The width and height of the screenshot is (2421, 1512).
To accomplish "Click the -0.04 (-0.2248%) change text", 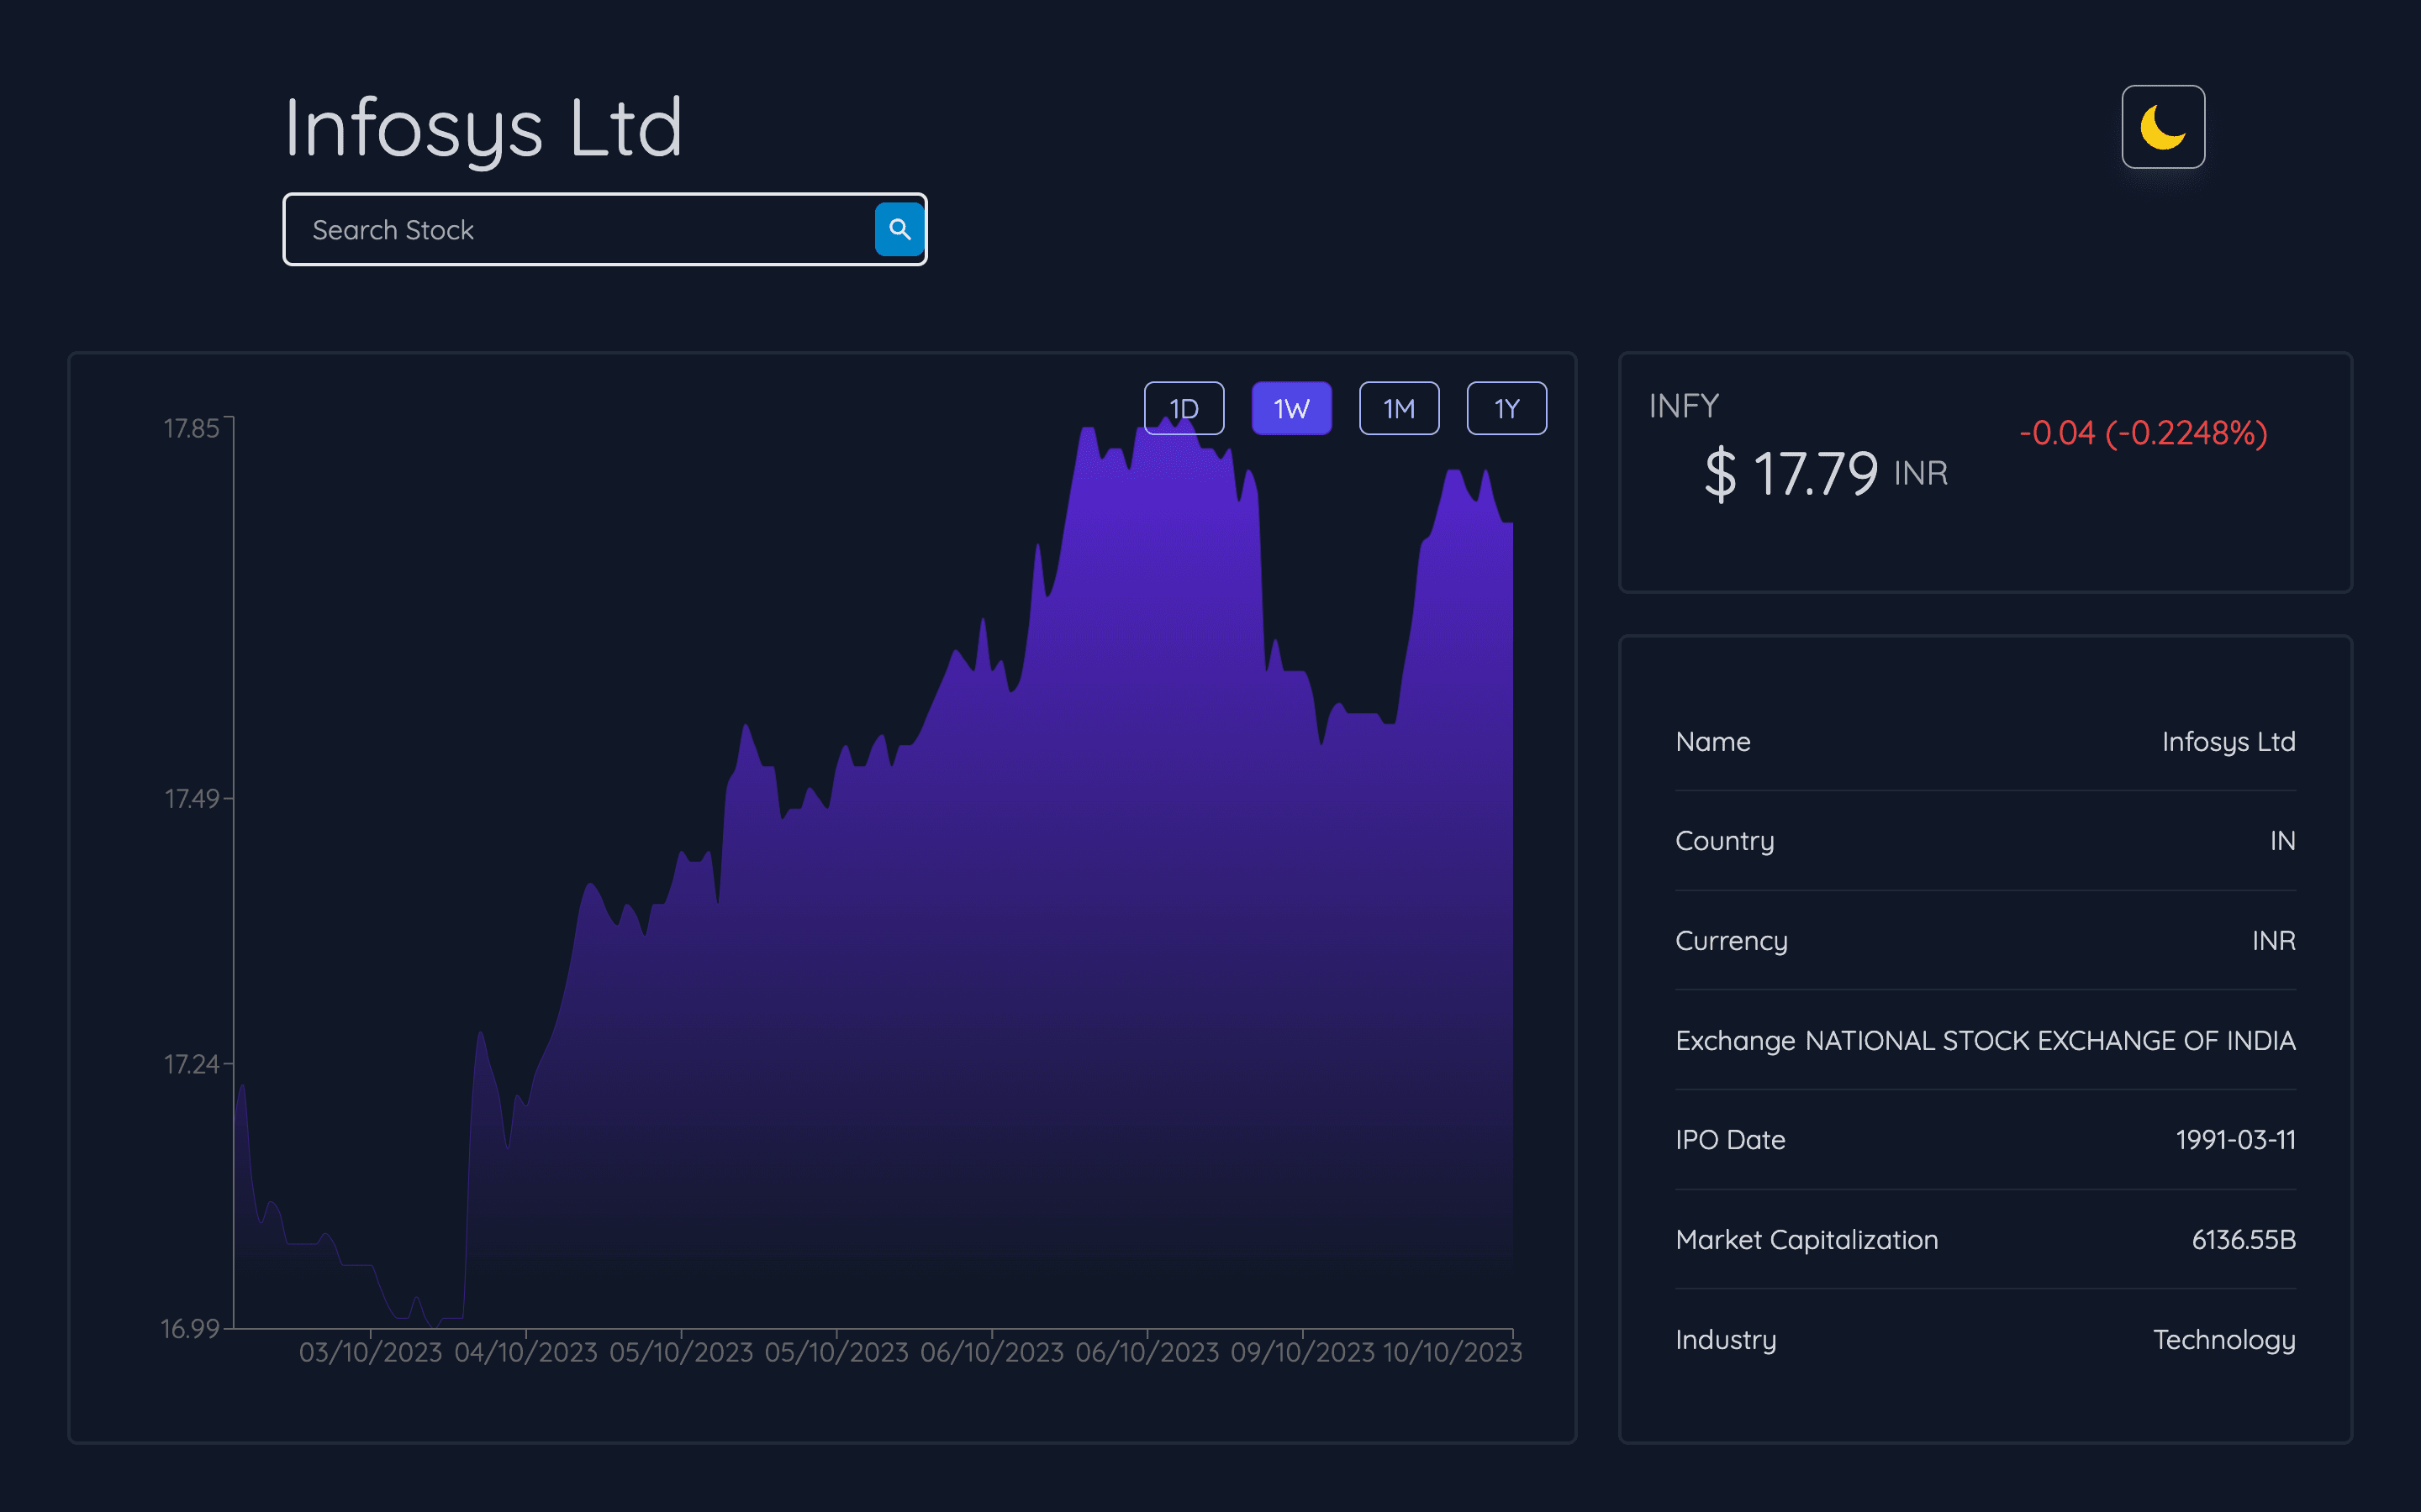I will 2143,432.
